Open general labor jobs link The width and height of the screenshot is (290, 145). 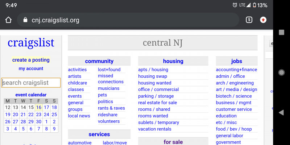(x=229, y=136)
